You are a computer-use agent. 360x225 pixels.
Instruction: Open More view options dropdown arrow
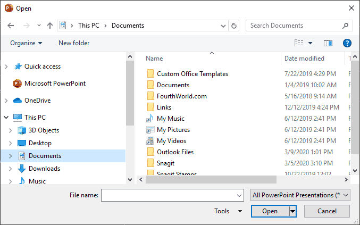tap(310, 43)
